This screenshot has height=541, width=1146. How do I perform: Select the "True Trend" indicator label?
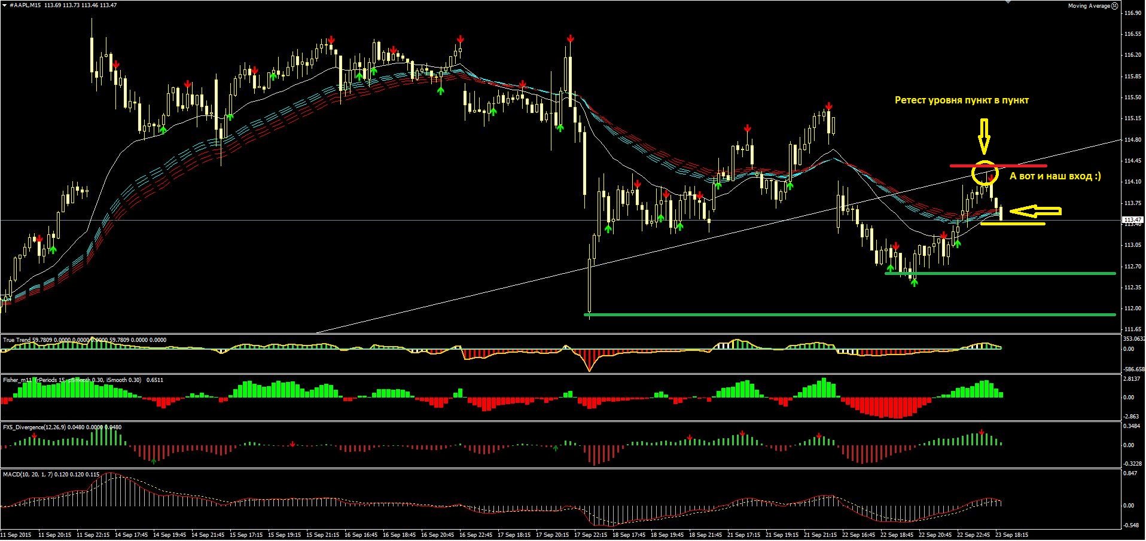tap(17, 340)
